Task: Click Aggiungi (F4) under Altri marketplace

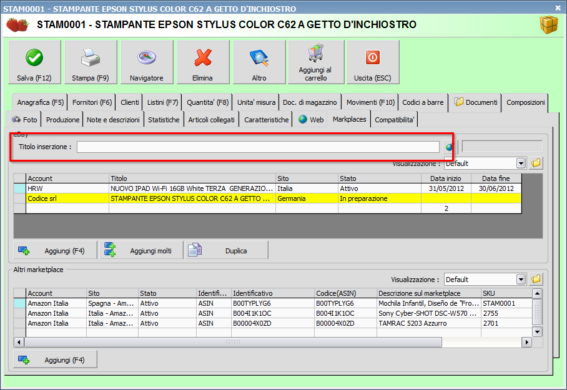Action: pyautogui.click(x=56, y=359)
